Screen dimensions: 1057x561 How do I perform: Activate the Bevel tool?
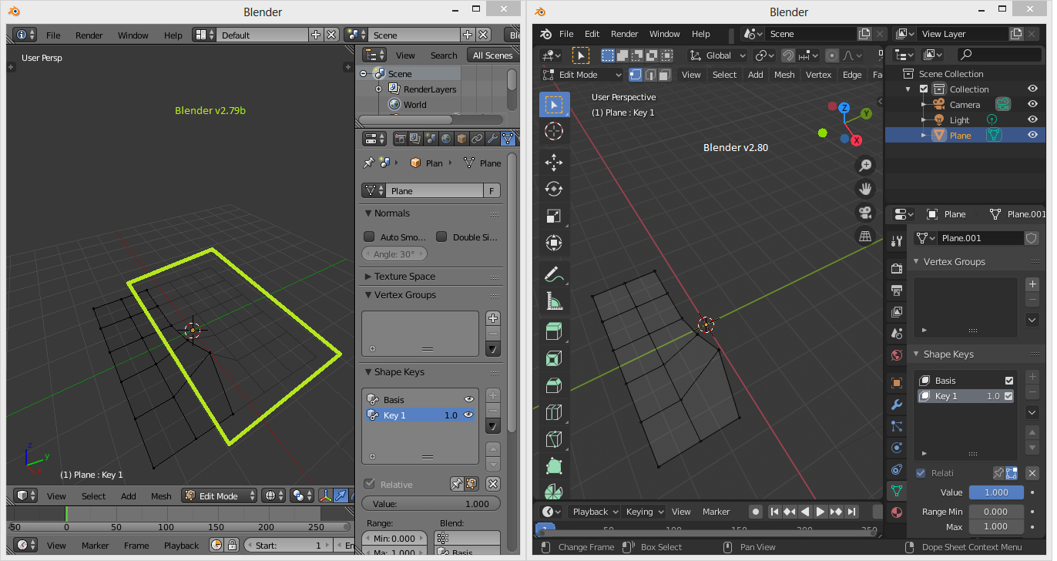pos(554,386)
